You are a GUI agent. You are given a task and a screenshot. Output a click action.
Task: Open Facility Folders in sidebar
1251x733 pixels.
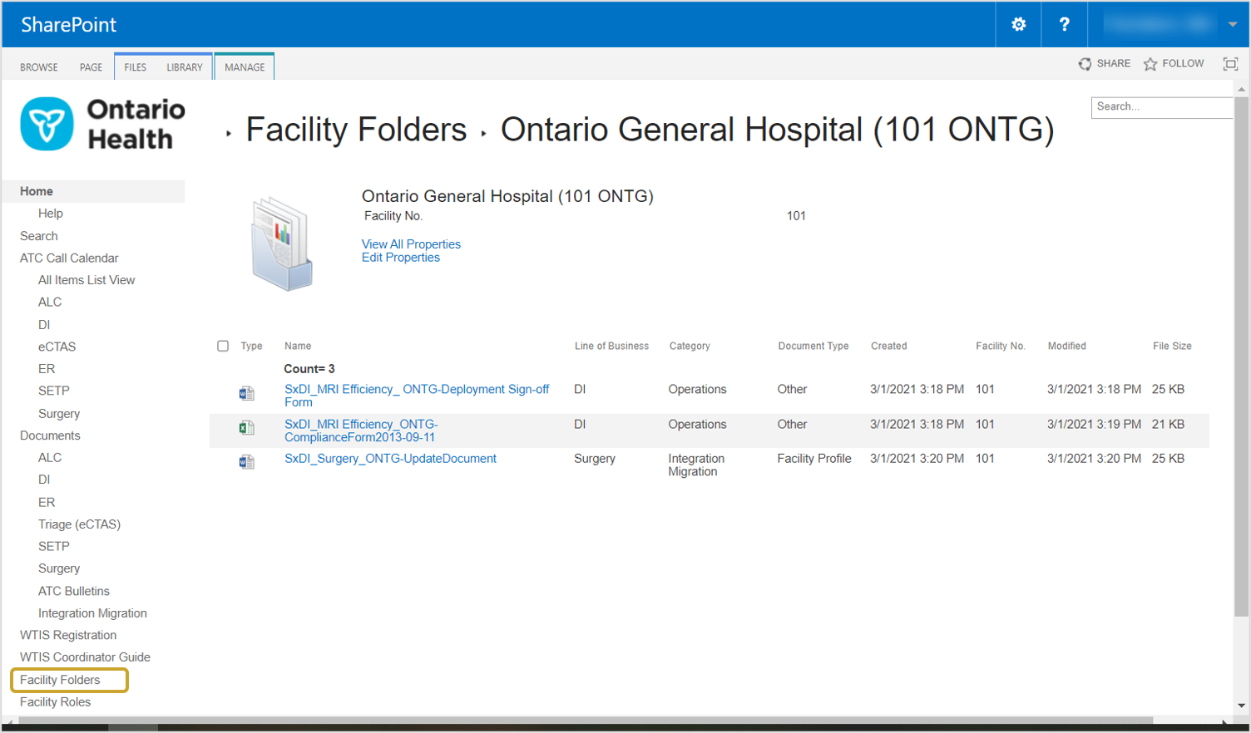point(60,680)
